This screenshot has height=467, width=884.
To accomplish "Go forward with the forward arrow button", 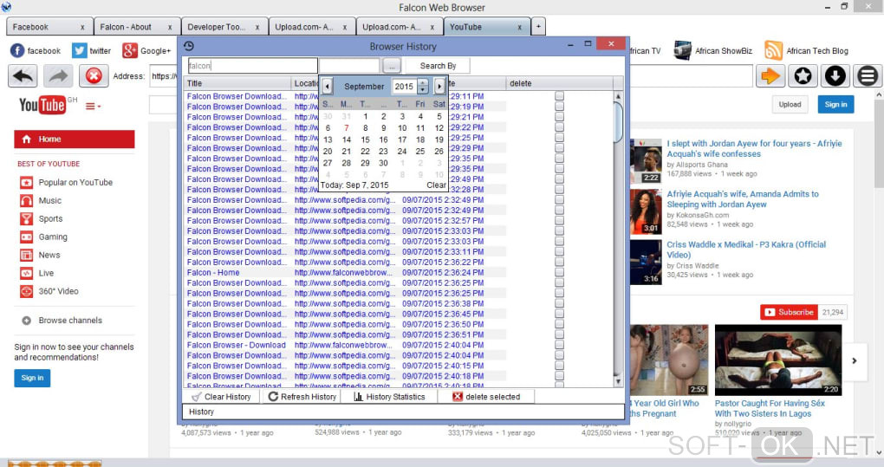I will [58, 76].
